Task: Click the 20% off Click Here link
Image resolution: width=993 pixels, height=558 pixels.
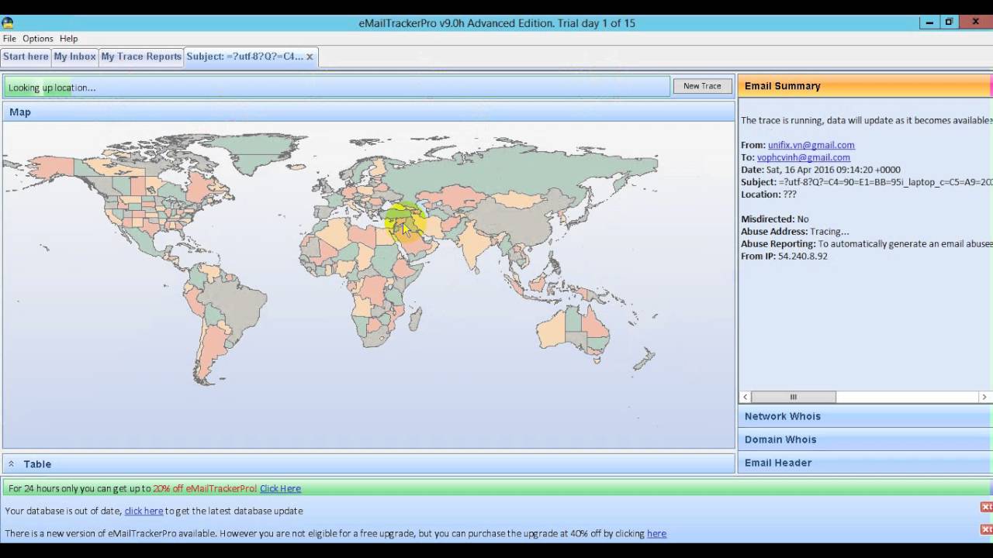Action: pos(280,488)
